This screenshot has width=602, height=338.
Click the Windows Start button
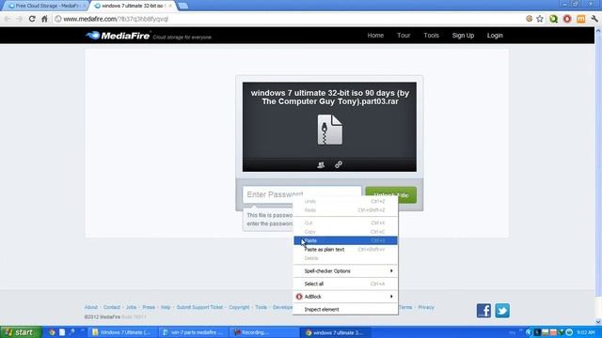21,332
